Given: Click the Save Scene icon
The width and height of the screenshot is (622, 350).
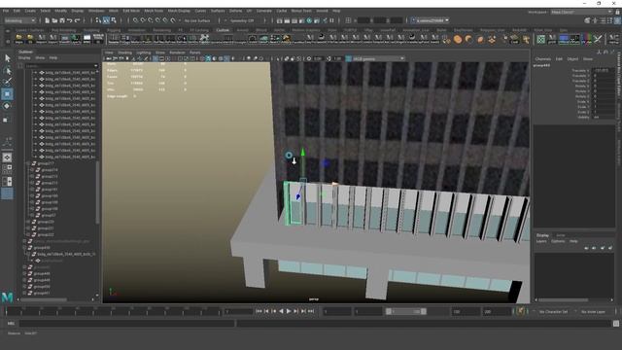Looking at the screenshot, I should (62, 20).
